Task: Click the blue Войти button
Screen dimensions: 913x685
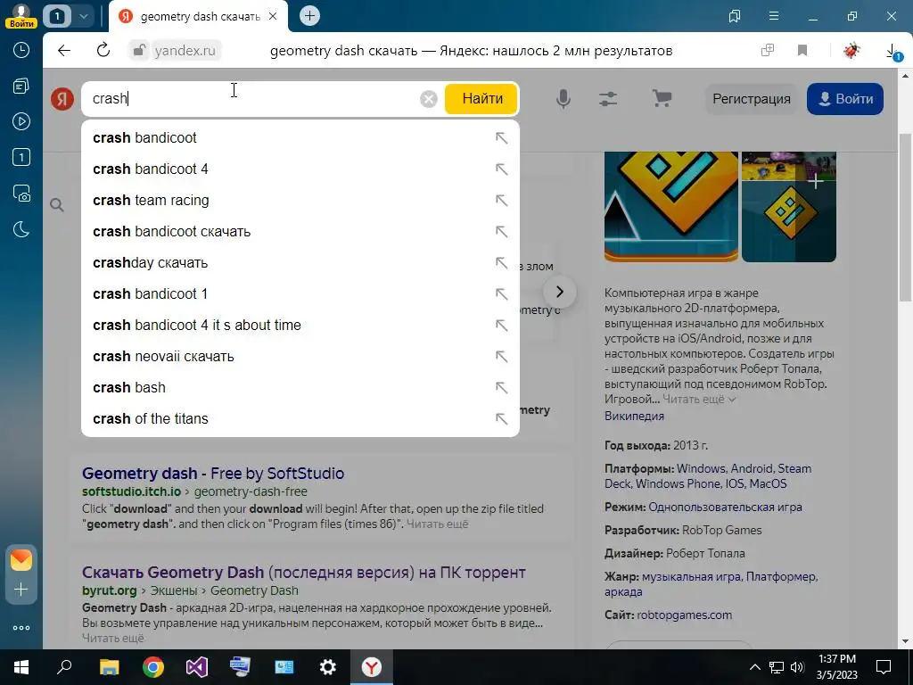Action: point(845,99)
